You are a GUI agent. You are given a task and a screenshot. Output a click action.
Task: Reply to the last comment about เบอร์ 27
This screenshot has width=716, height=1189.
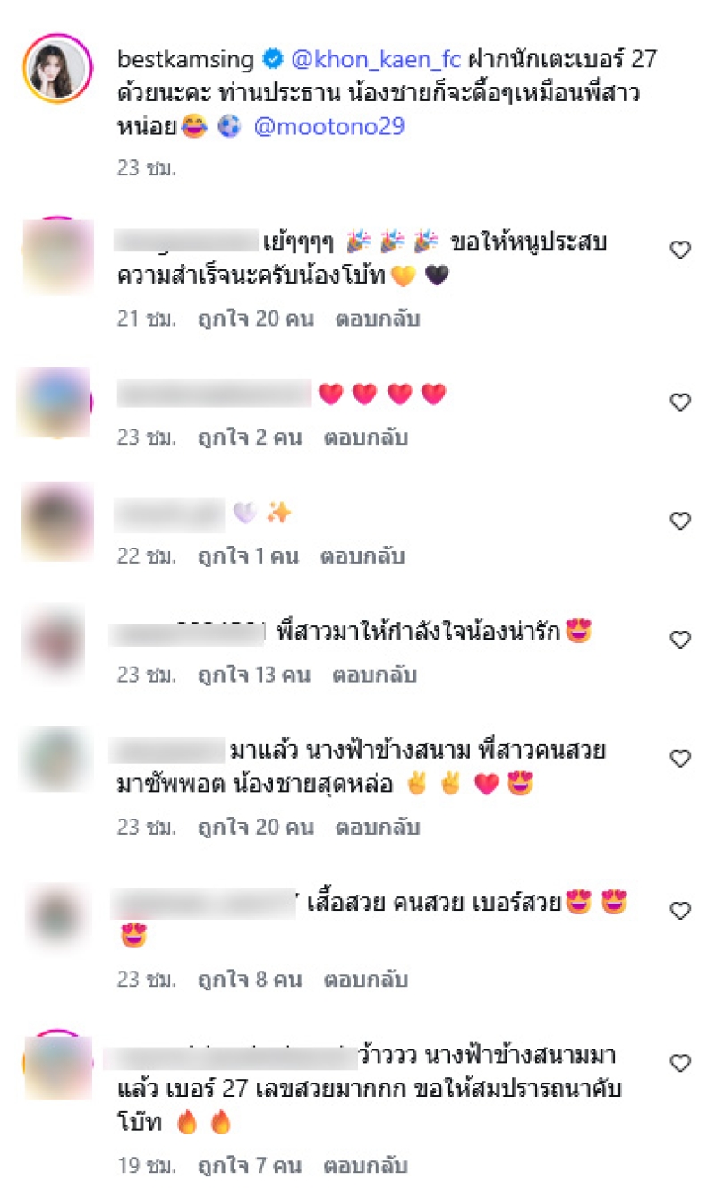point(365,1165)
